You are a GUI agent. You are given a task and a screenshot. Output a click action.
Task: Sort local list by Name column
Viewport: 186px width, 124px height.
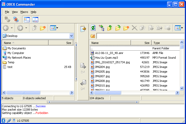(25, 43)
